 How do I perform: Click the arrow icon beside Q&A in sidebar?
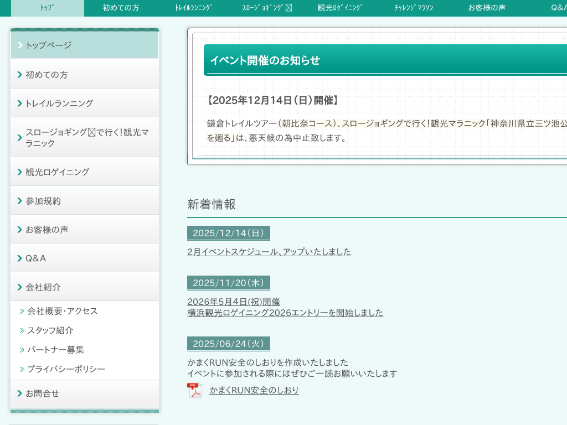tap(20, 258)
